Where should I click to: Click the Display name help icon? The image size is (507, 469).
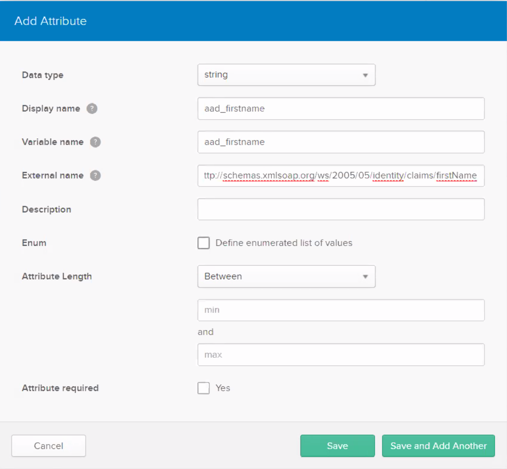92,109
